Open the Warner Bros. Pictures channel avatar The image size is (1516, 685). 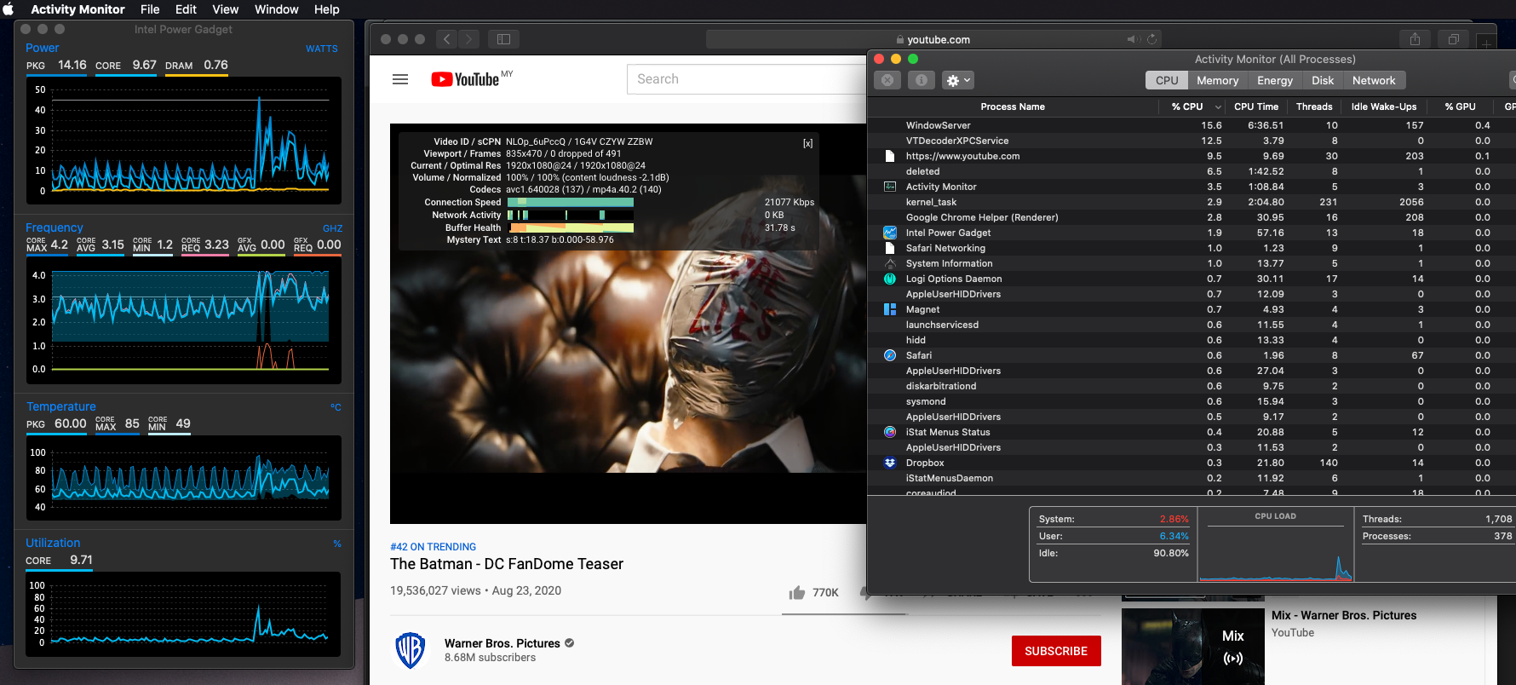411,650
